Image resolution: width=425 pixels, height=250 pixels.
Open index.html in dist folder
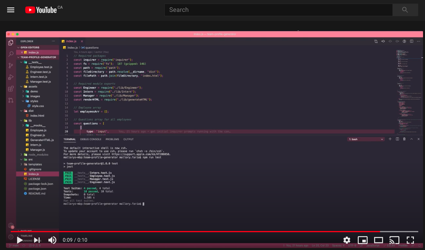click(38, 116)
